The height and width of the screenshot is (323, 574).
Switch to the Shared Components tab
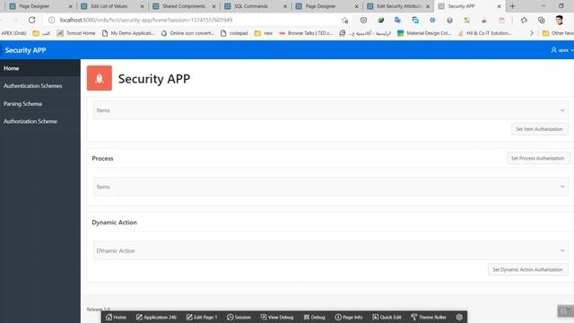184,6
